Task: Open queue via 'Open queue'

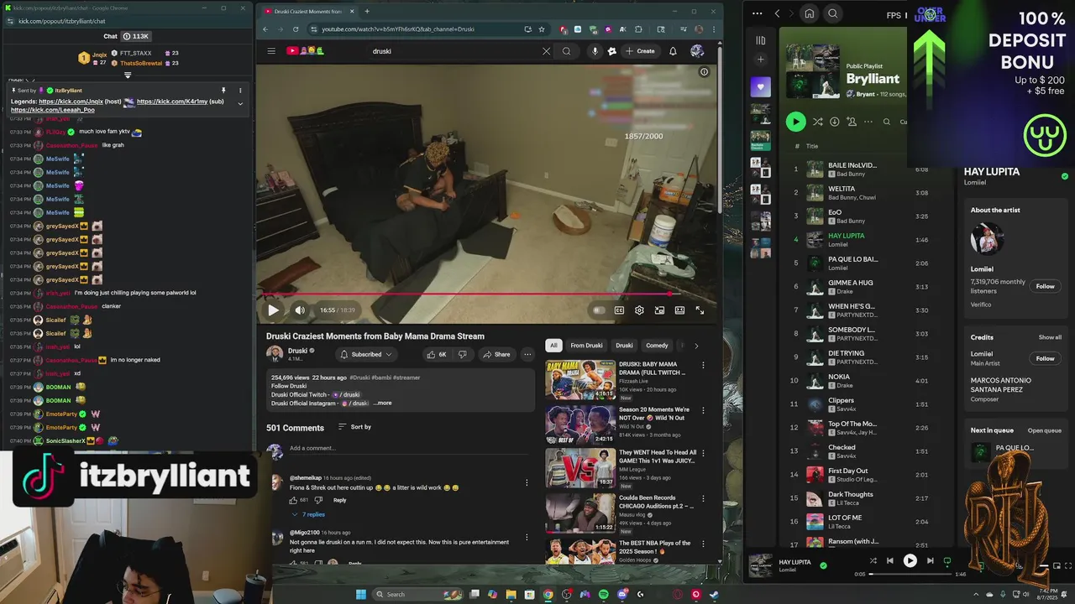Action: tap(1045, 430)
